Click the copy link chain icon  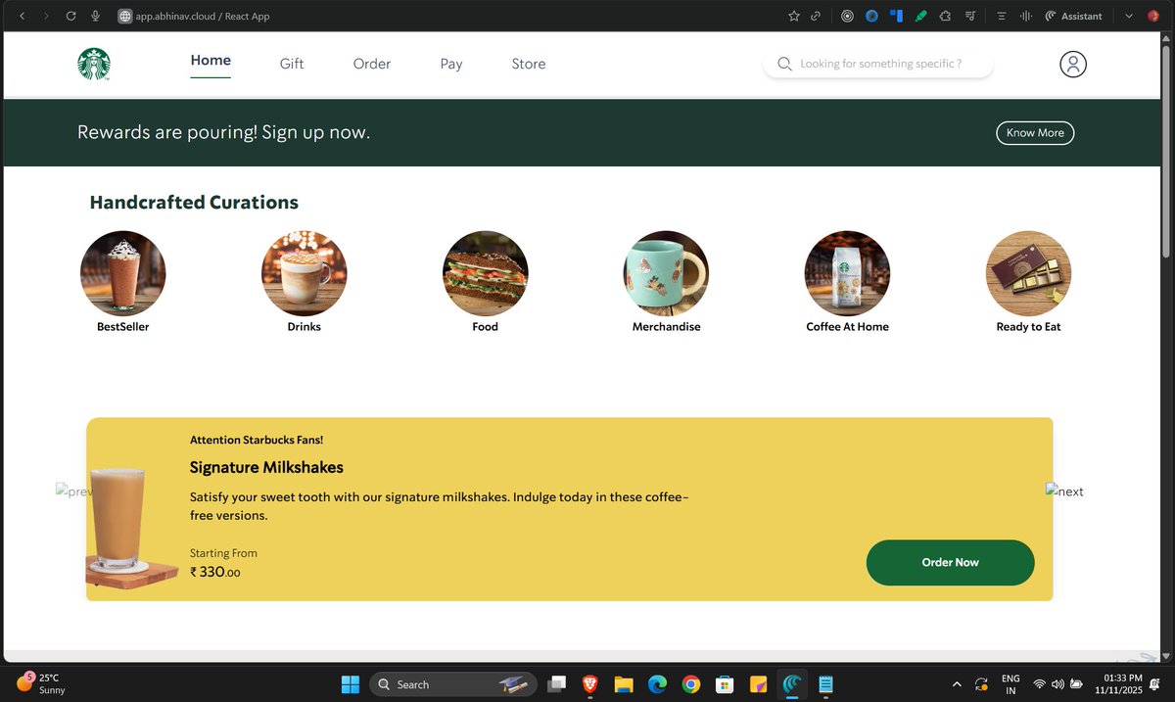(x=816, y=16)
